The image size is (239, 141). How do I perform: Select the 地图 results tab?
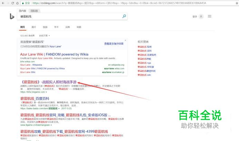(79, 27)
